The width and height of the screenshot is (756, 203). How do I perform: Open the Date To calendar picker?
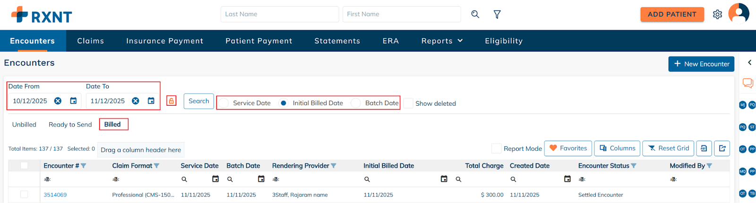[151, 101]
